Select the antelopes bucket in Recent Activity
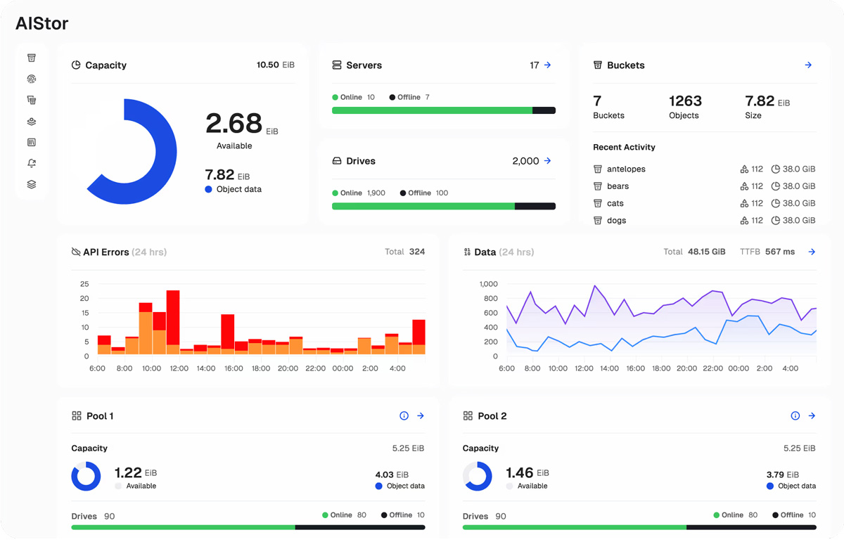This screenshot has width=844, height=549. [x=625, y=169]
